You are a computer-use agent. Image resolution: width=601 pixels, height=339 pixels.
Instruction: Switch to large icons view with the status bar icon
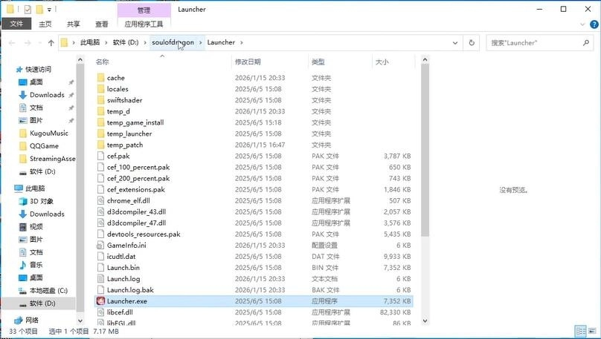pyautogui.click(x=593, y=331)
